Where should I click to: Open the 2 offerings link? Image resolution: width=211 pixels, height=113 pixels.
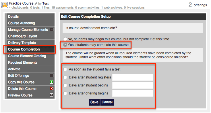(198, 5)
